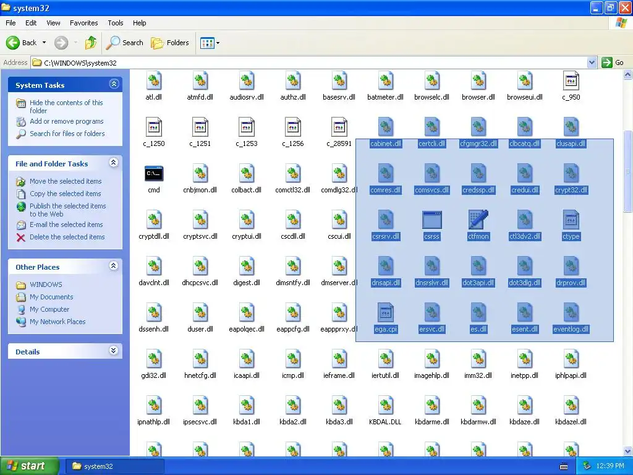
Task: Select the dssenh.dll file icon
Action: click(154, 312)
